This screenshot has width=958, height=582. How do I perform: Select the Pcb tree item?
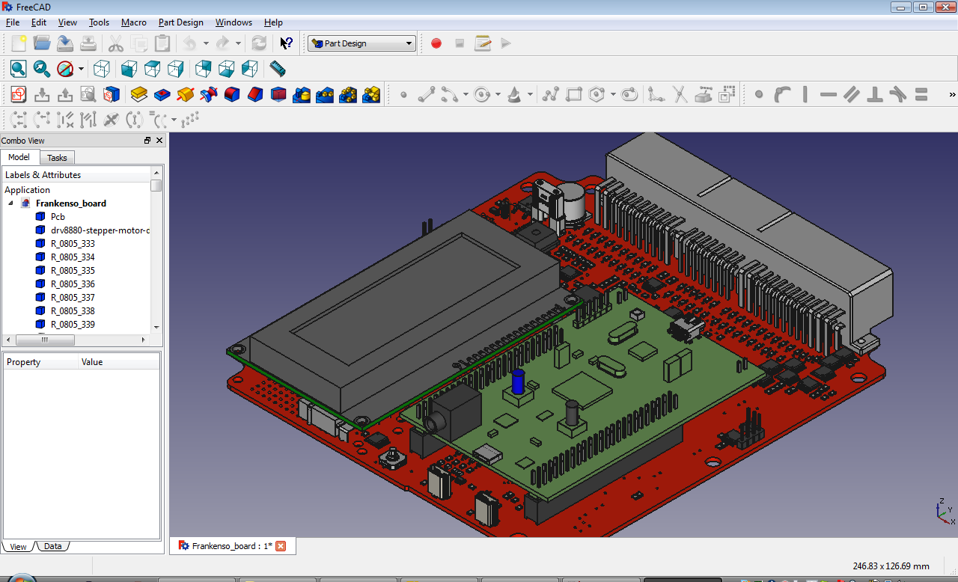pyautogui.click(x=58, y=217)
